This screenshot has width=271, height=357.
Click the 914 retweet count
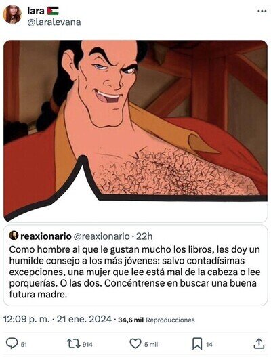(x=87, y=345)
